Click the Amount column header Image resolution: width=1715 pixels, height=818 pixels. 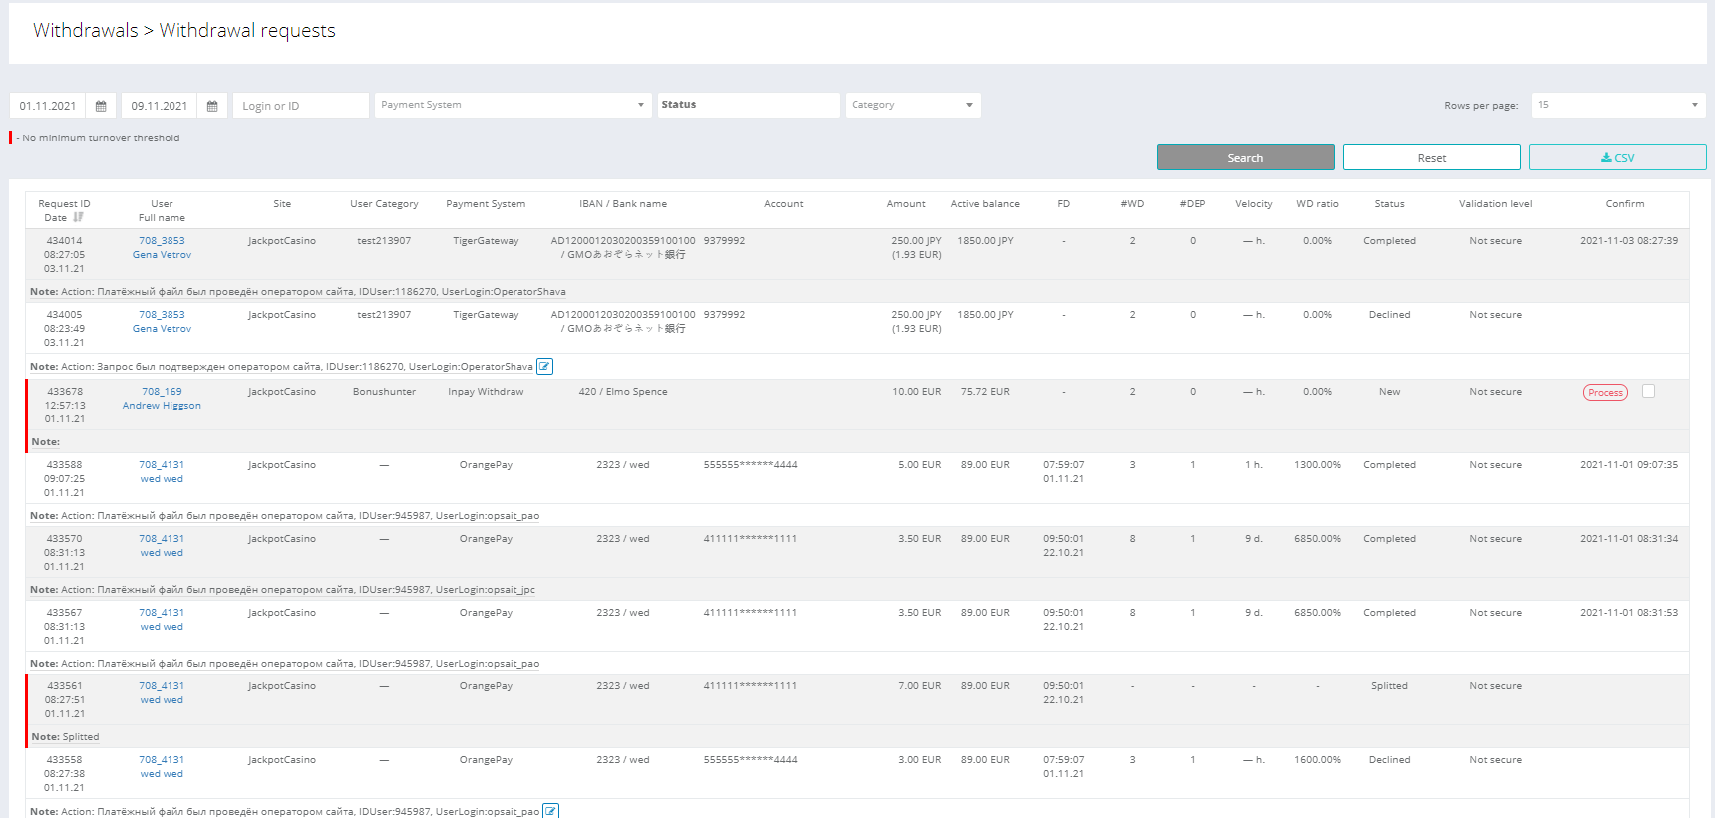click(906, 204)
